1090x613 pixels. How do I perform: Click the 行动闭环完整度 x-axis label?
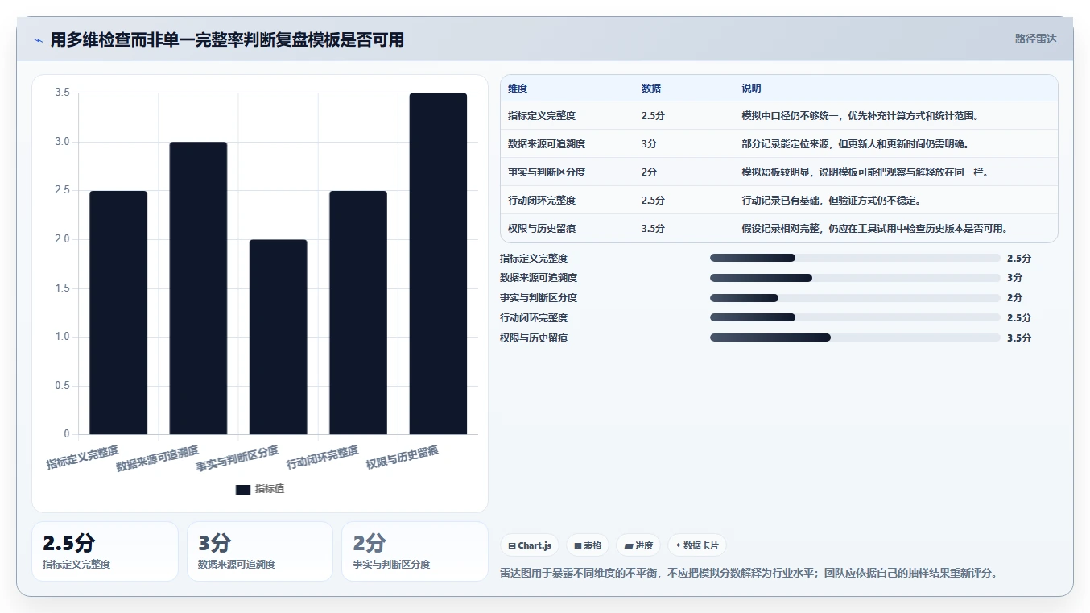tap(322, 458)
